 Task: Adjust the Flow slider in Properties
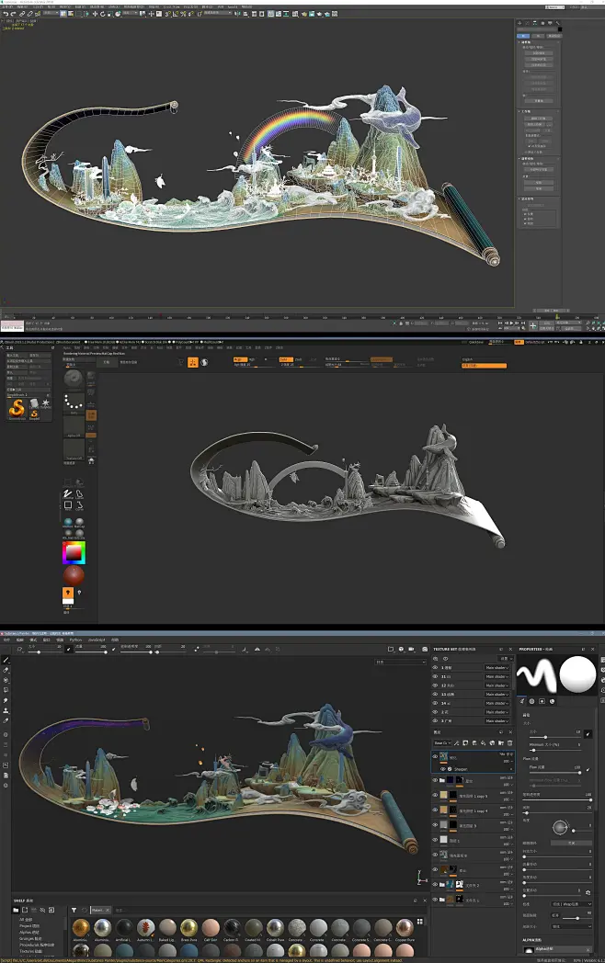pos(555,773)
